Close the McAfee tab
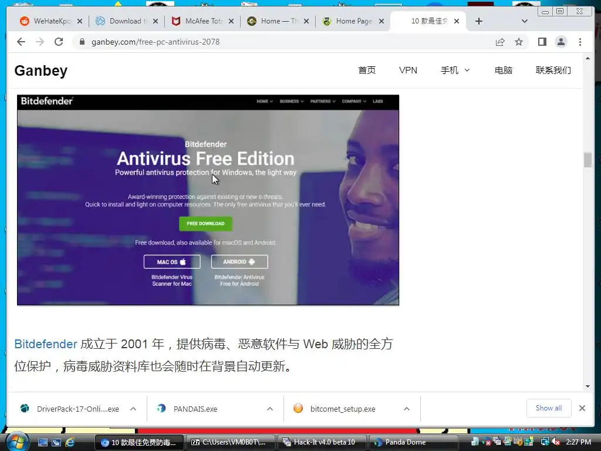601x451 pixels. click(x=231, y=22)
